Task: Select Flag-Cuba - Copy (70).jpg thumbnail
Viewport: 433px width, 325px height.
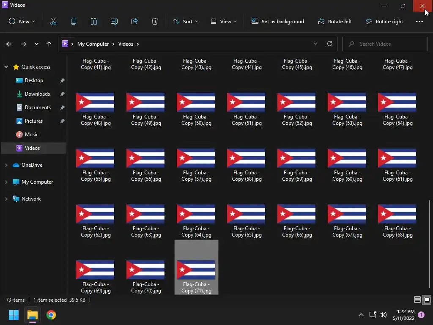Action: (145, 270)
